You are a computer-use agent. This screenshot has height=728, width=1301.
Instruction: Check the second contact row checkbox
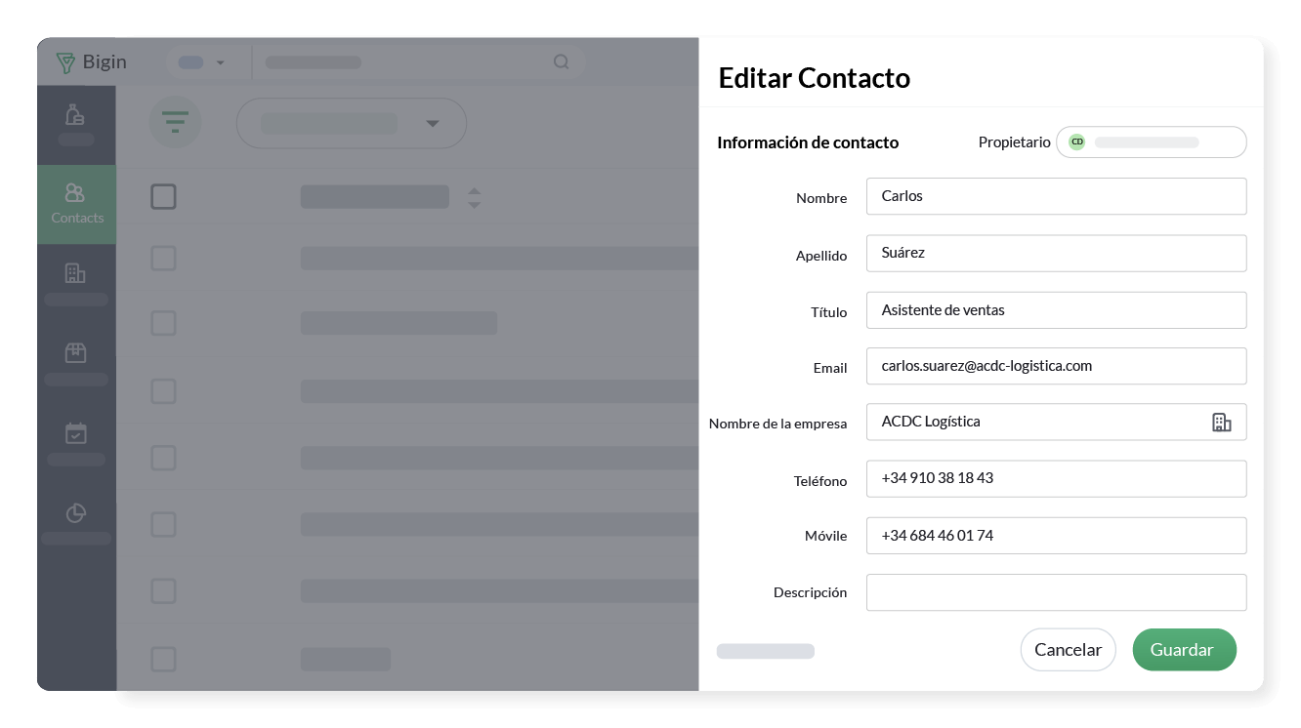click(x=163, y=323)
